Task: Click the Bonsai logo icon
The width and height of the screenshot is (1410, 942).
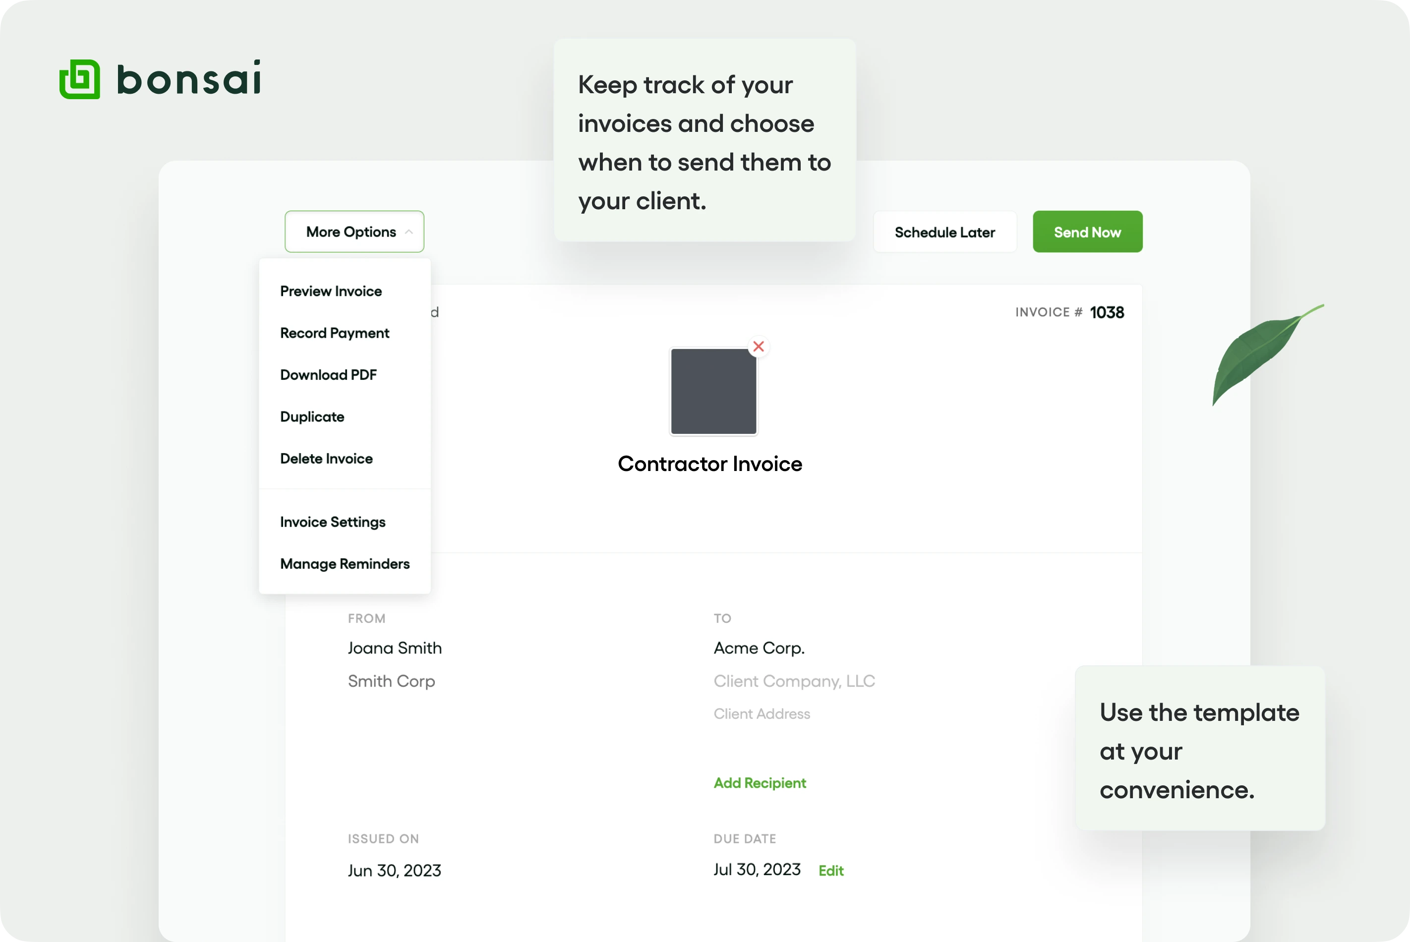Action: pos(79,79)
